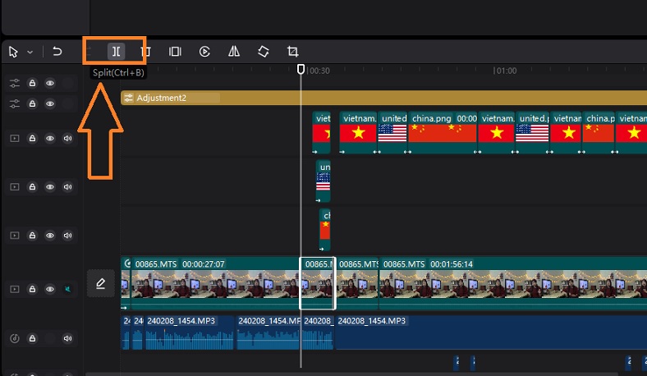Click the Mirror flip tool icon
Screen dimensions: 647x376
234,52
